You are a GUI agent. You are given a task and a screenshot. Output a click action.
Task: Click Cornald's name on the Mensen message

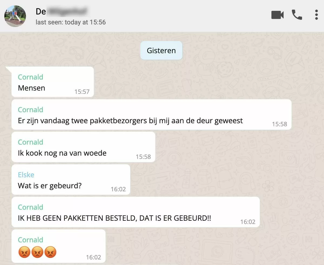pos(31,77)
